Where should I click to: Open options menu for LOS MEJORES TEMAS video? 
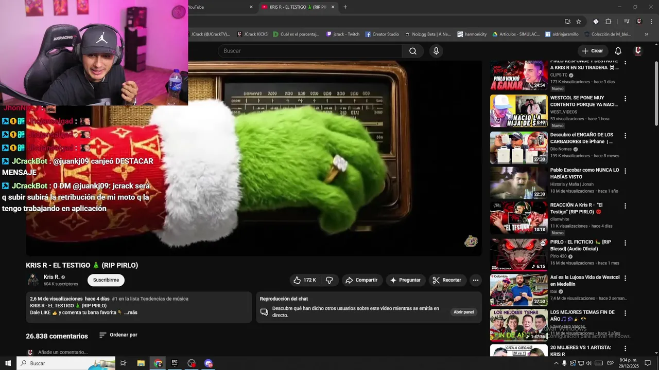pos(626,313)
